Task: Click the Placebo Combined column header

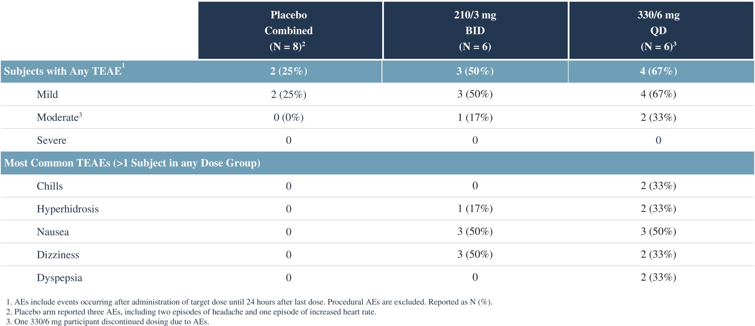Action: tap(289, 31)
